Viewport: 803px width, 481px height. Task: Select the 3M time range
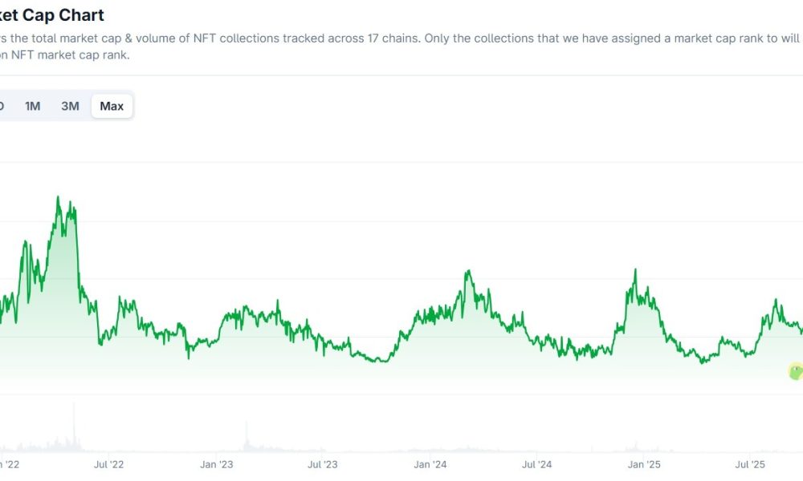71,105
